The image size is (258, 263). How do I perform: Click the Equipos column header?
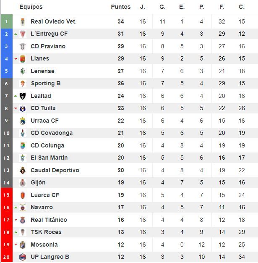[x=31, y=7]
